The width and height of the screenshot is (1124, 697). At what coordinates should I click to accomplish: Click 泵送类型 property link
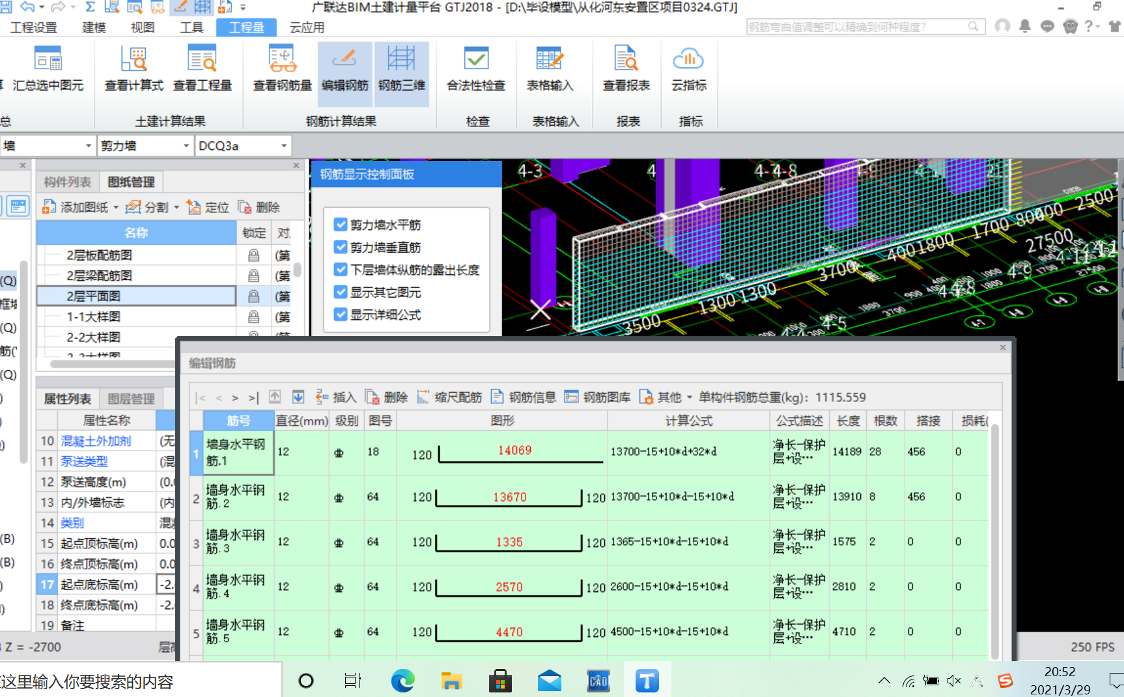coord(84,461)
